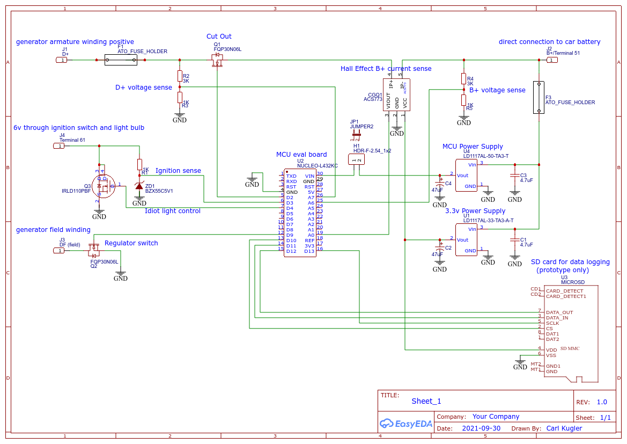Click the 'Sheet_1' title field
The height and width of the screenshot is (444, 627).
click(426, 401)
